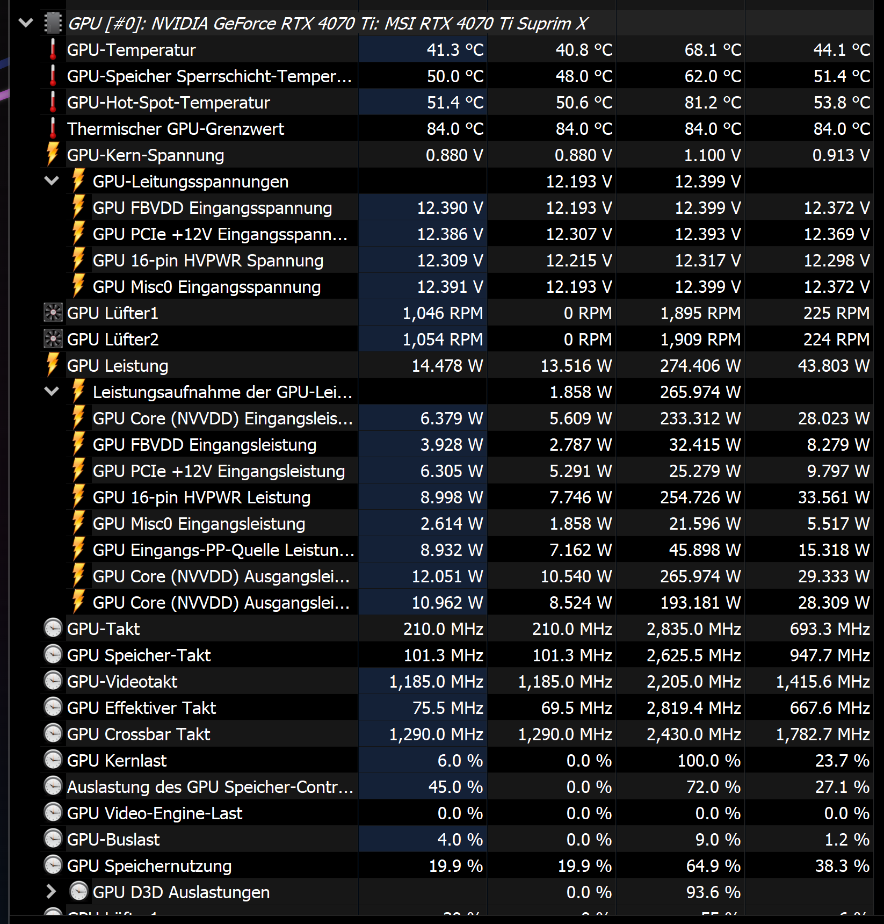Collapse the GPU-Leitungsspannungen group
Image resolution: width=884 pixels, height=924 pixels.
pos(52,181)
